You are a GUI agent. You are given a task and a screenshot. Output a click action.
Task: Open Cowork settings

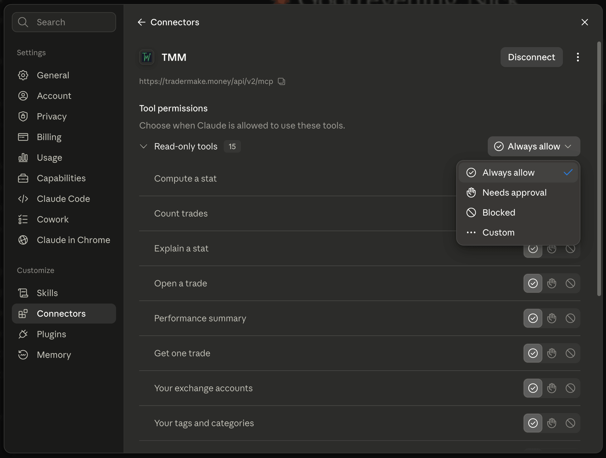[x=64, y=219]
